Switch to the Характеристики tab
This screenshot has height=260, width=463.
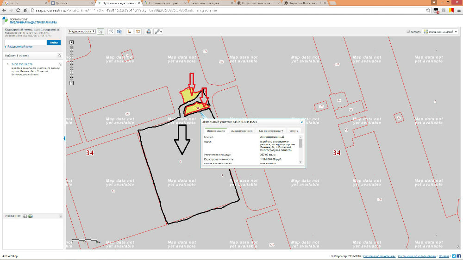[x=243, y=131]
